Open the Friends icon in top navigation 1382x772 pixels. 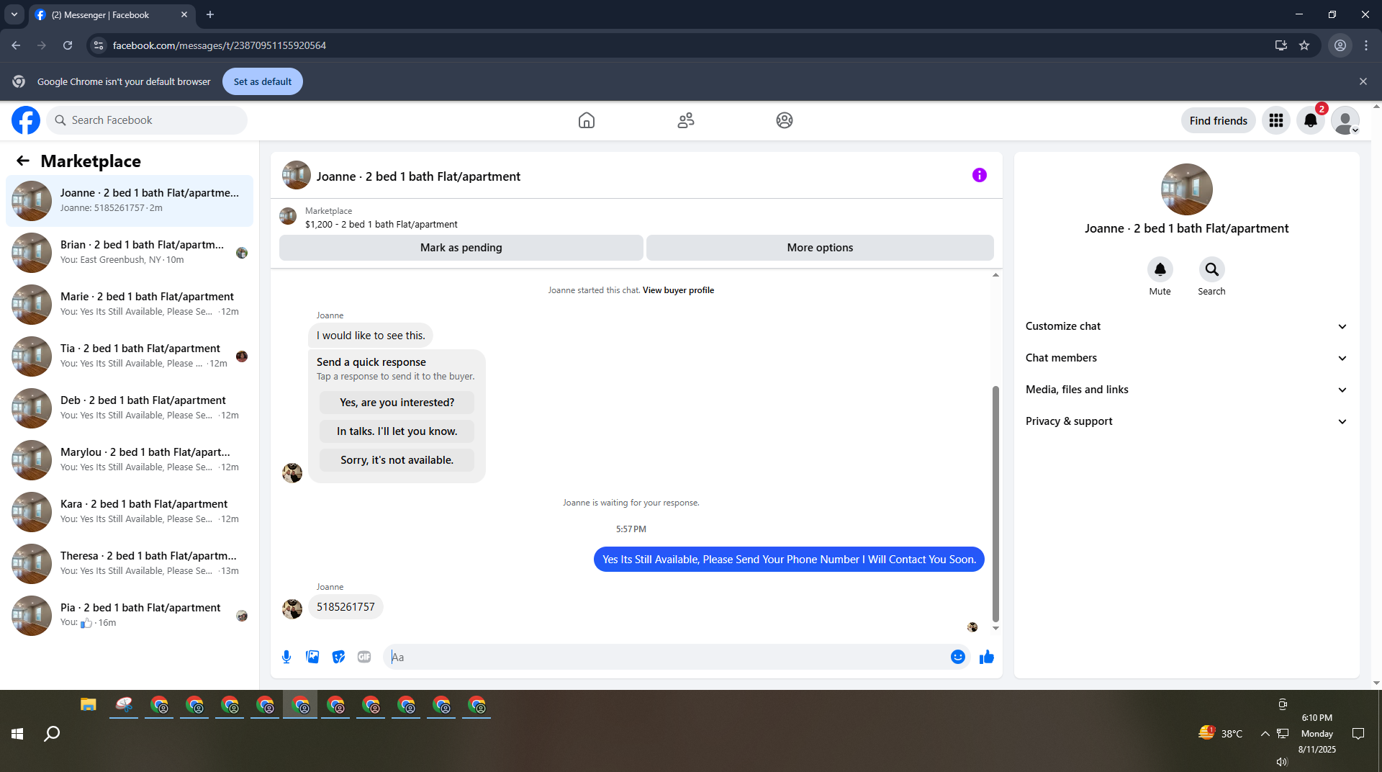[686, 120]
